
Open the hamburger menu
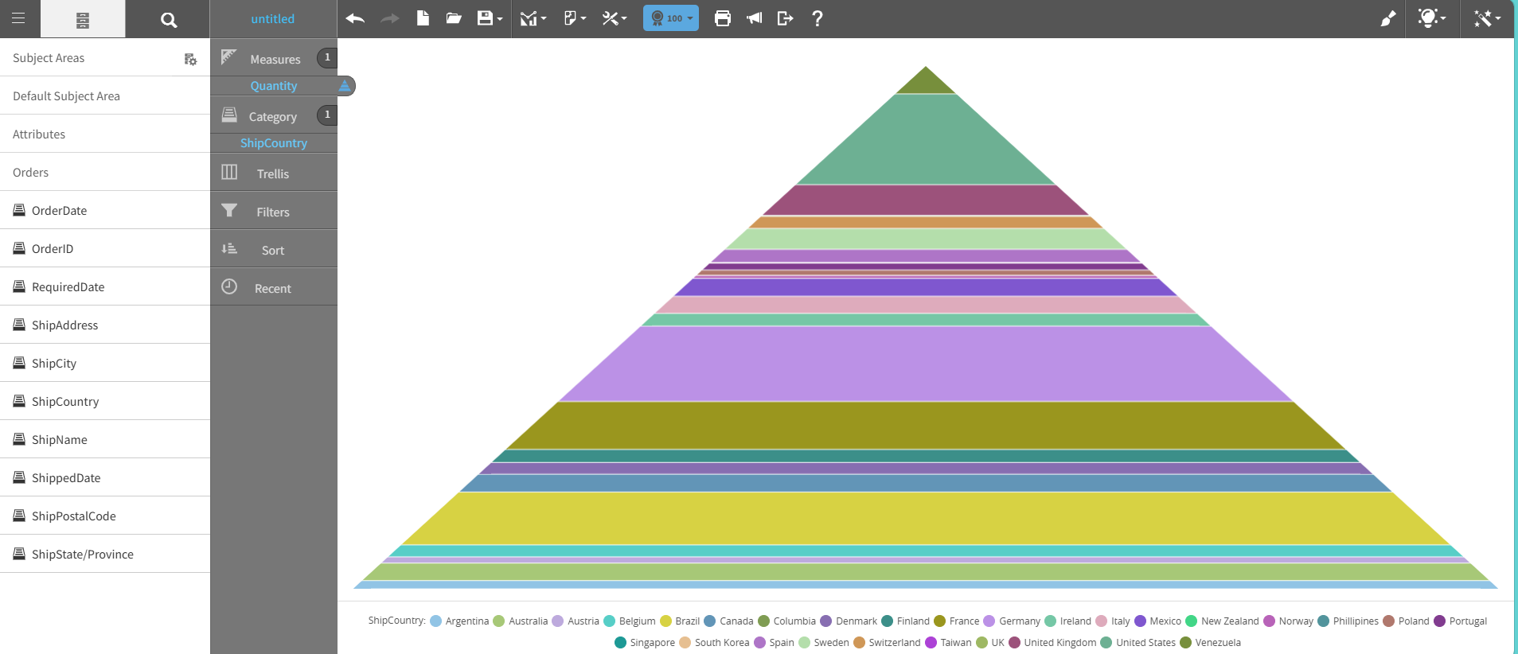pyautogui.click(x=19, y=18)
